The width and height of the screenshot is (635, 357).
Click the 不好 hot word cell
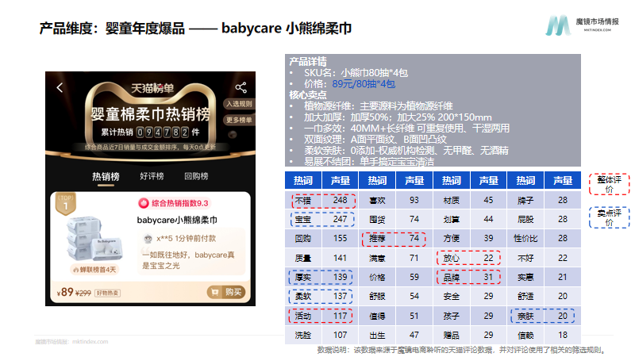pyautogui.click(x=525, y=258)
